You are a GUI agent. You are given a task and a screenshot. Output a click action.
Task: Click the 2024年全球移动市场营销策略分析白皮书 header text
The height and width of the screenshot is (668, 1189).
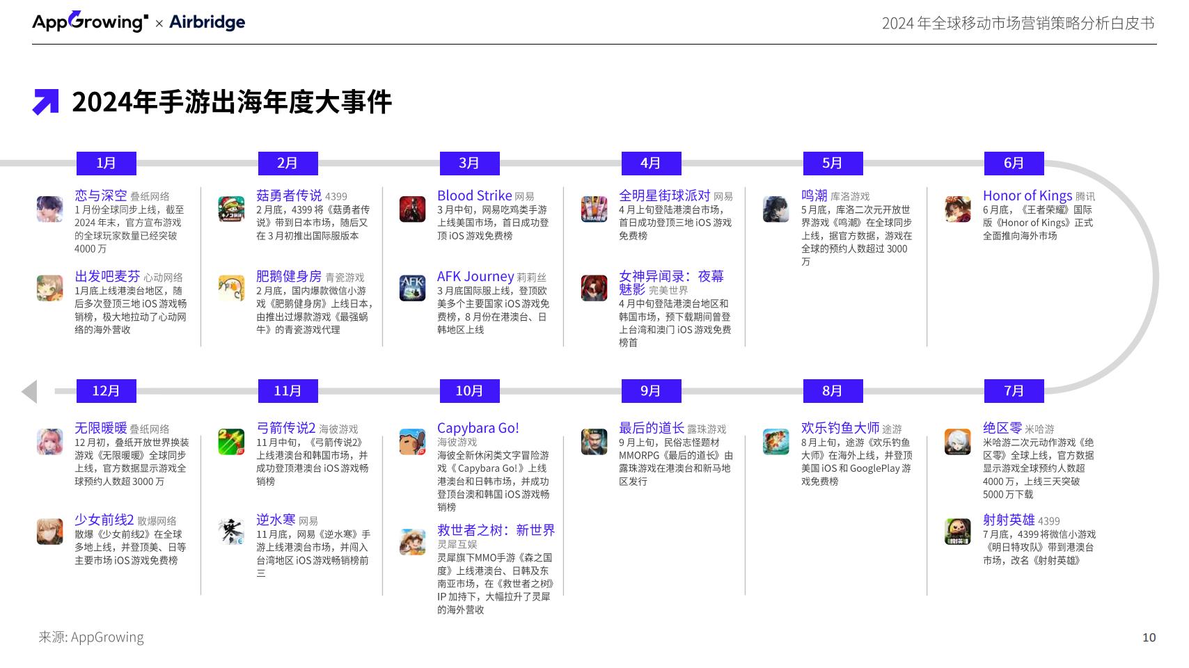(1018, 23)
